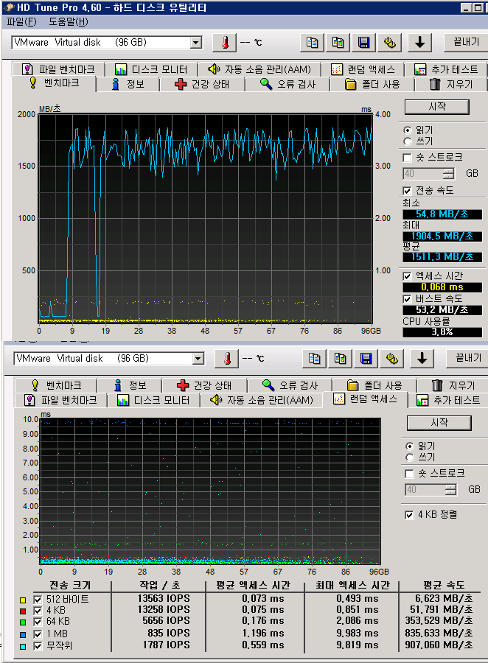Select 읽기 radio in benchmark panel
Viewport: 488px width, 663px height.
[x=407, y=130]
